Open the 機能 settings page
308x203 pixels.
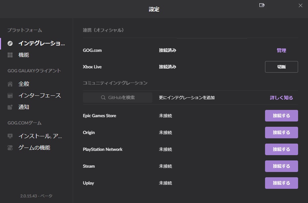coord(36,55)
